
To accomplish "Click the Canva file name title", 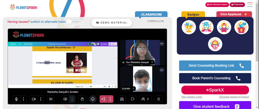I will tap(57, 44).
